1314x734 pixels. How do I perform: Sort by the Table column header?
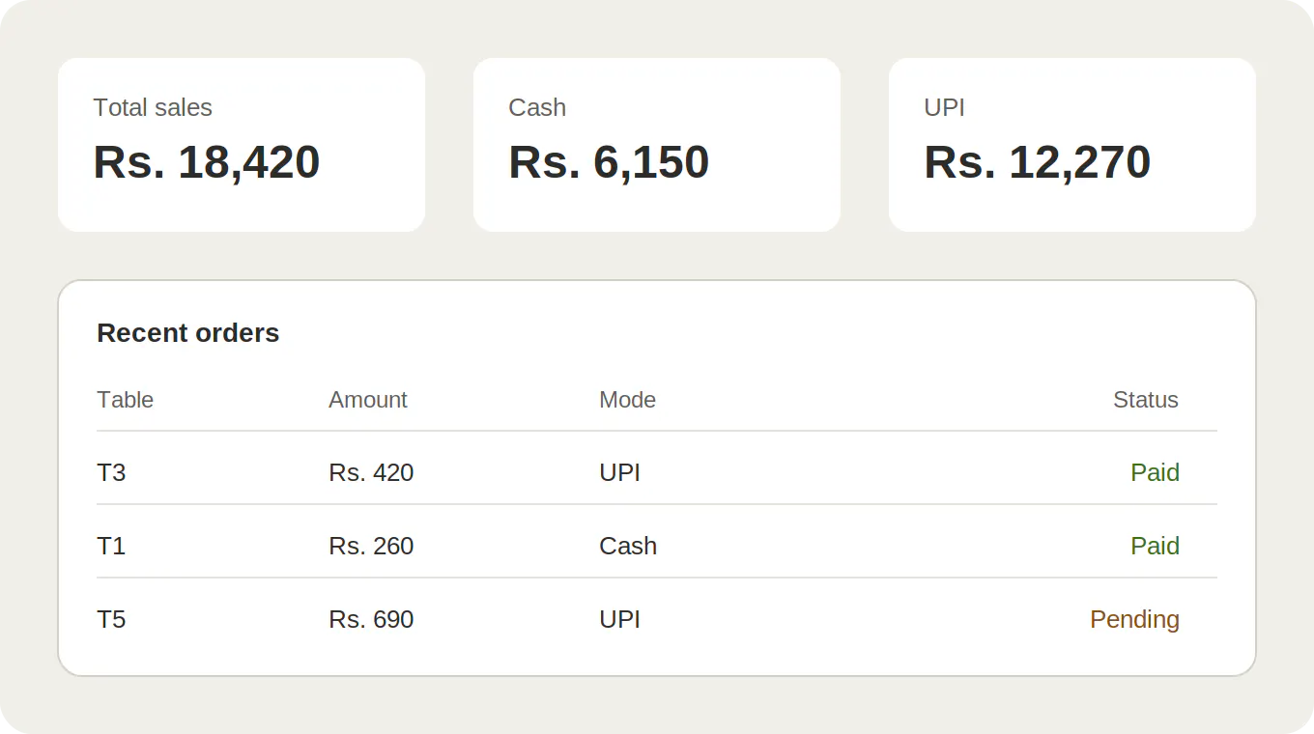click(126, 400)
